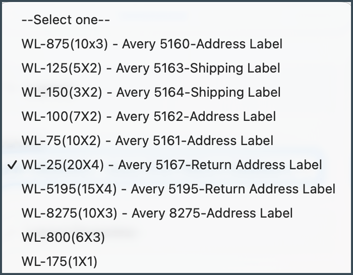Select the Avery 8275 label template
Viewport: 353px width, 275px height.
point(157,213)
